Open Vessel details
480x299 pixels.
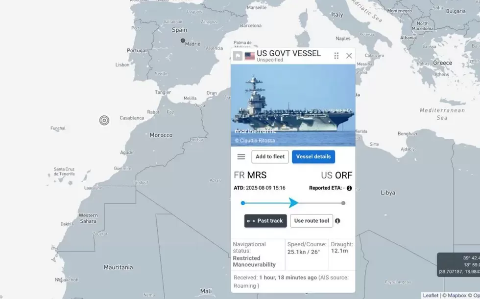313,157
